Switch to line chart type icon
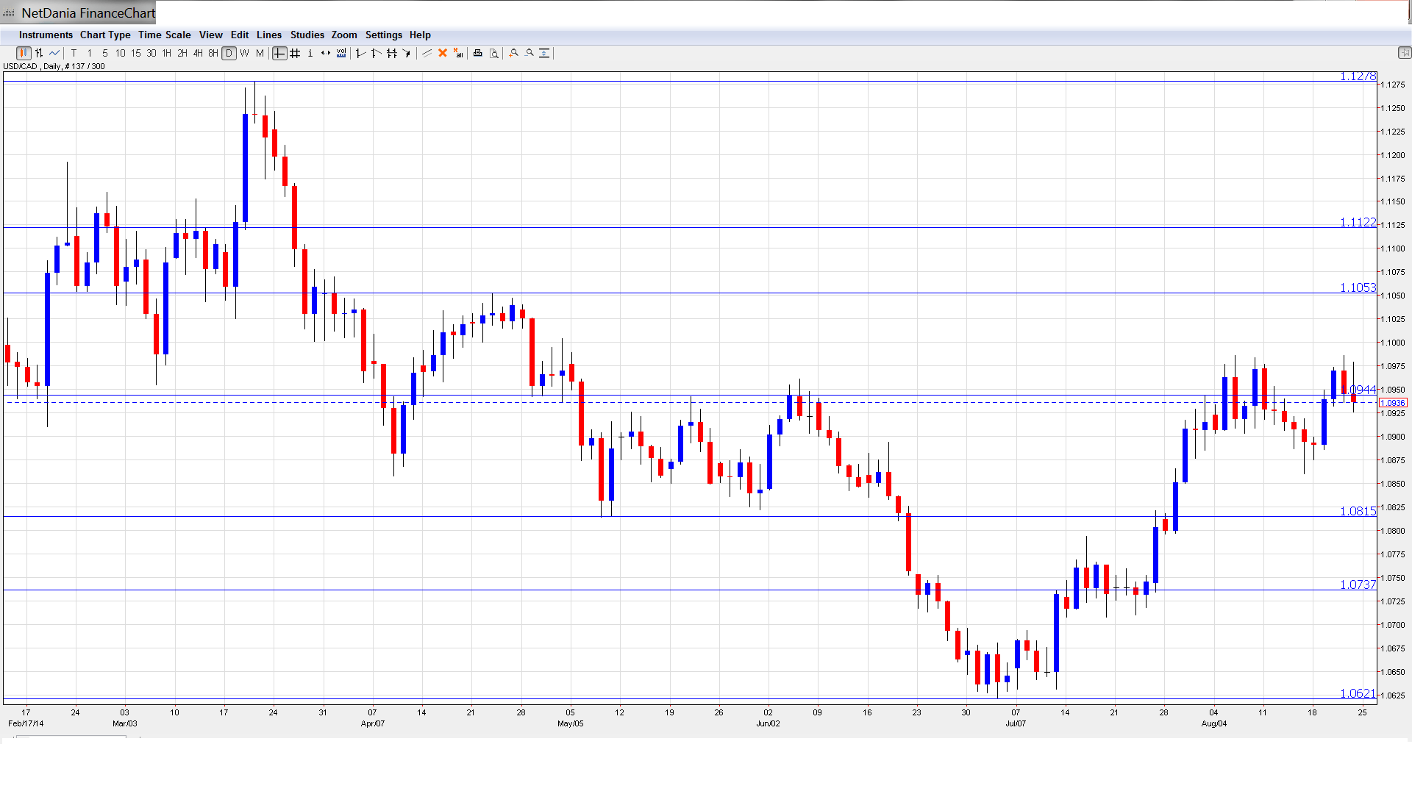The height and width of the screenshot is (794, 1412). 54,53
